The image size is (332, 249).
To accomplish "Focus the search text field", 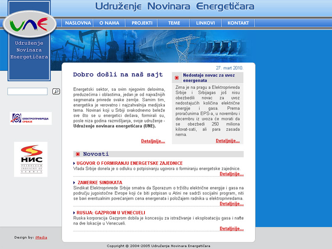I will tap(27, 91).
